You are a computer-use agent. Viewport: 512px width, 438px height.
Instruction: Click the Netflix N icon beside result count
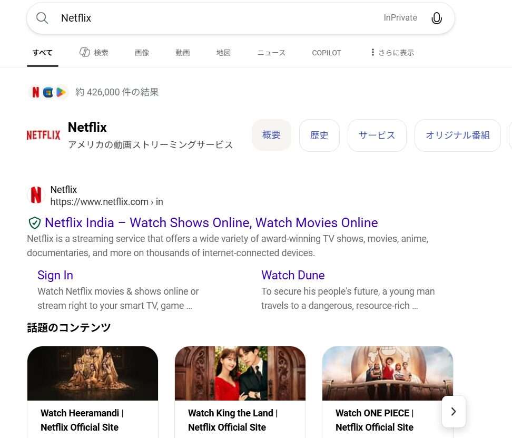36,92
